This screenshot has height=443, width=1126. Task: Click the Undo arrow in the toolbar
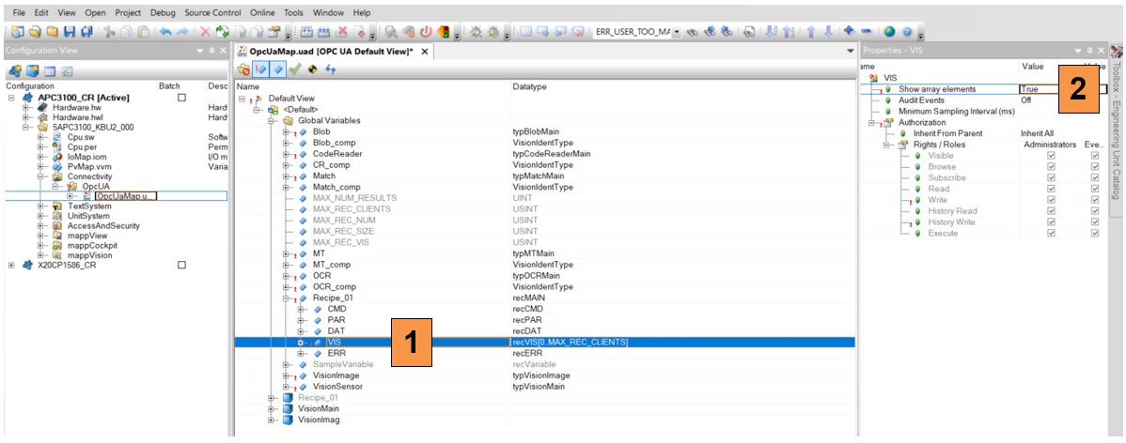165,32
